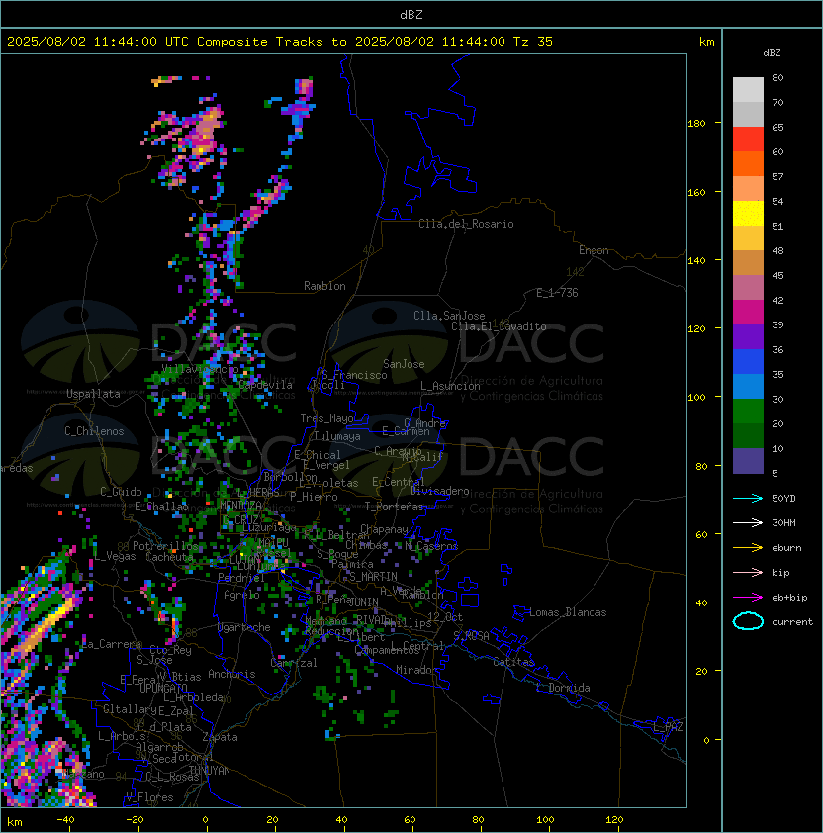
Task: Click the cyan current ellipse icon
Action: click(748, 621)
